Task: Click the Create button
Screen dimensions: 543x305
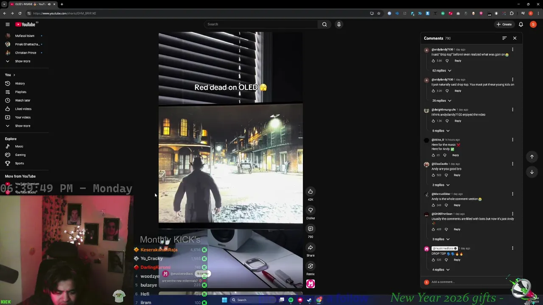Action: 504,24
